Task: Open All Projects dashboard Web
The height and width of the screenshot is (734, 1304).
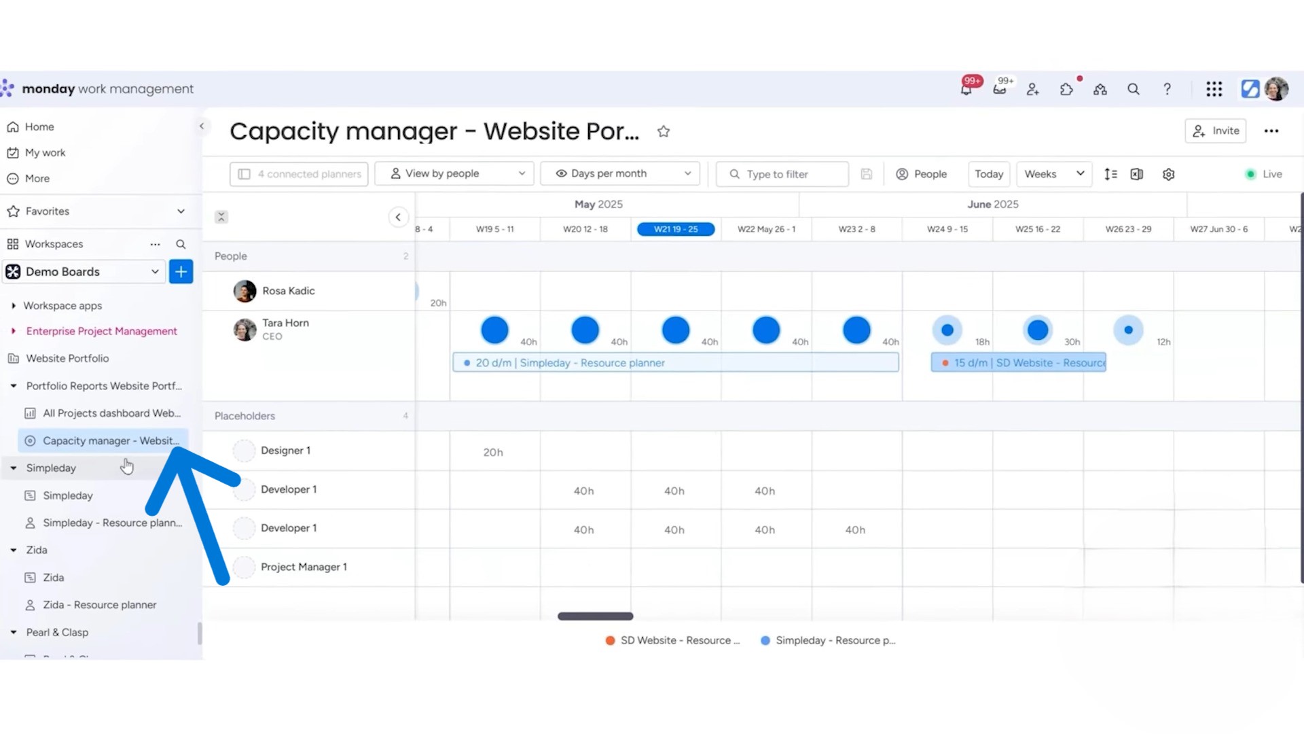Action: (111, 413)
